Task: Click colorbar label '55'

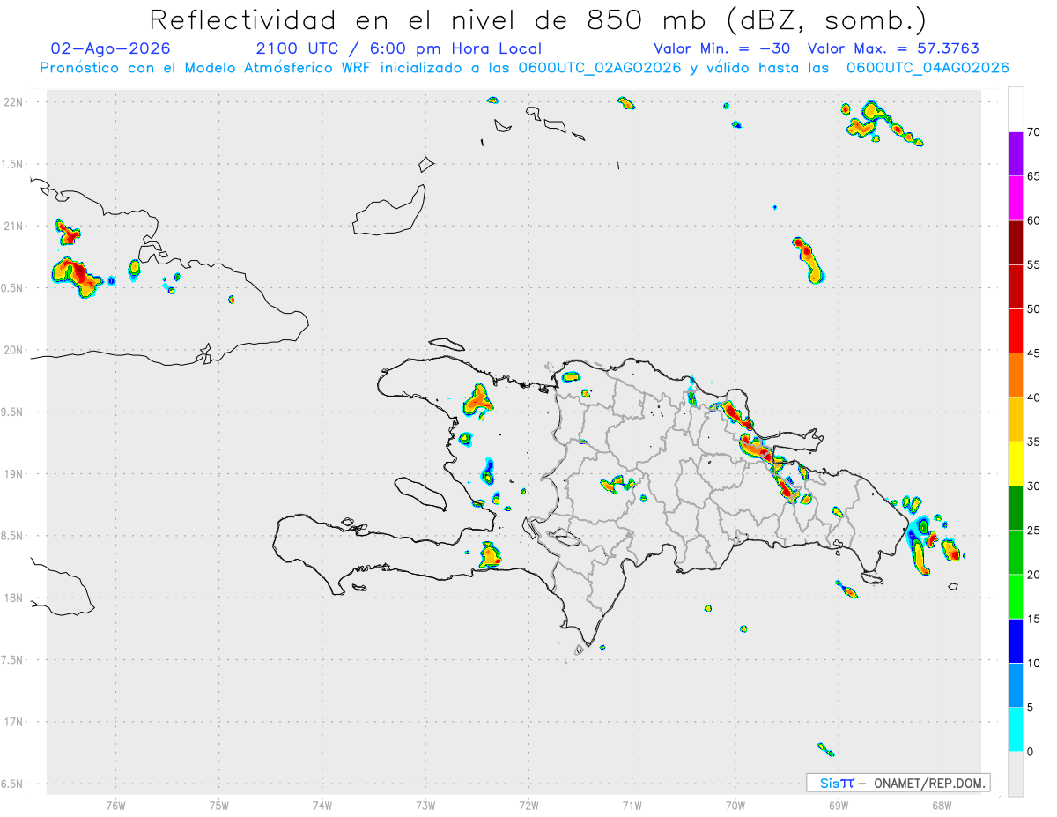Action: [x=1034, y=264]
